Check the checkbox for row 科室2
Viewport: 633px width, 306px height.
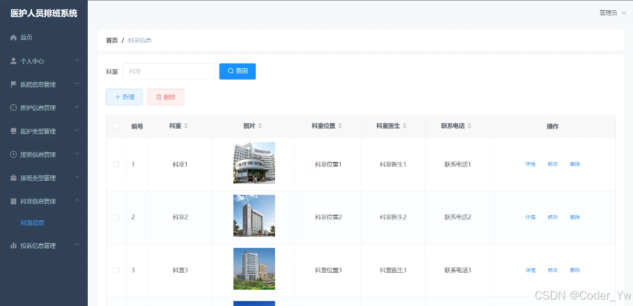pyautogui.click(x=116, y=217)
